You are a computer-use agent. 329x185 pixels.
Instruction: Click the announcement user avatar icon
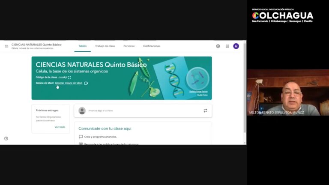point(82,110)
